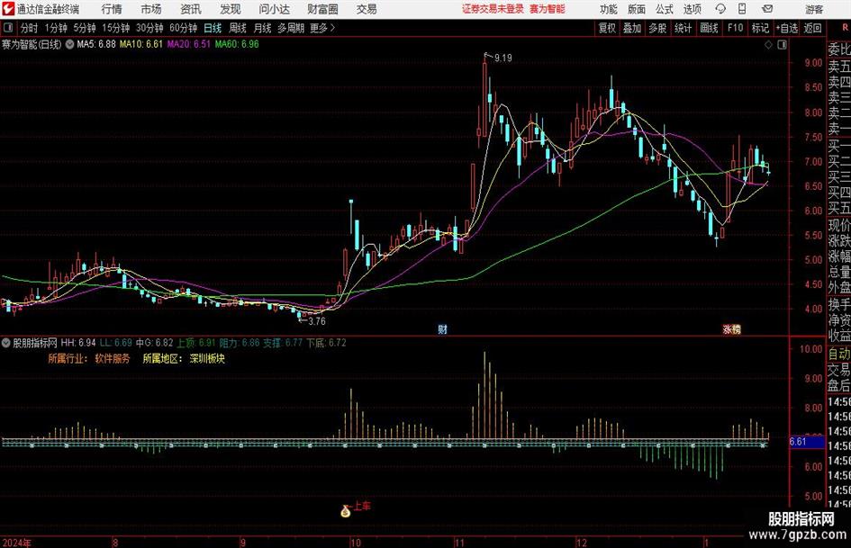Click the HH: 6.94 indicator value

78,343
